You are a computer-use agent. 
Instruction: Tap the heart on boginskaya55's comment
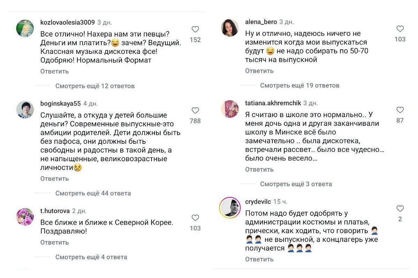tap(195, 111)
